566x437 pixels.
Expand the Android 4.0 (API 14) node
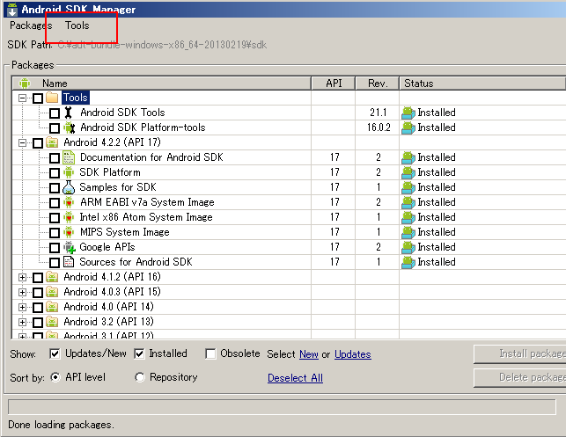coord(22,307)
